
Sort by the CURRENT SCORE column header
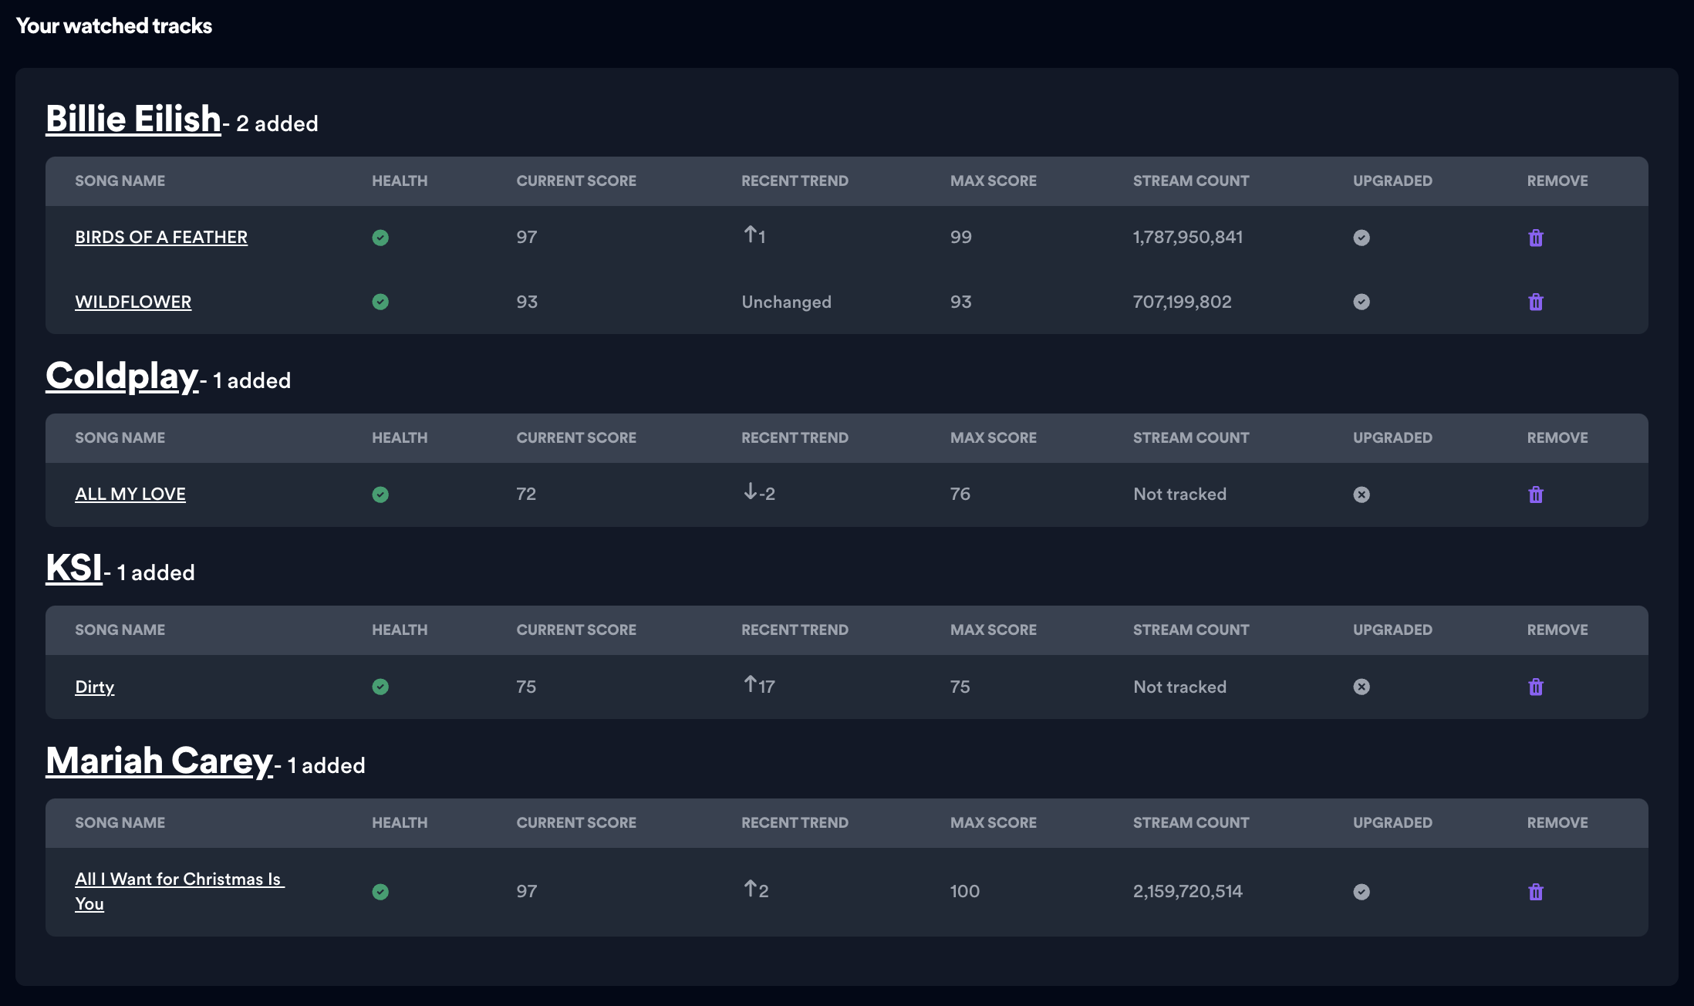pyautogui.click(x=576, y=181)
